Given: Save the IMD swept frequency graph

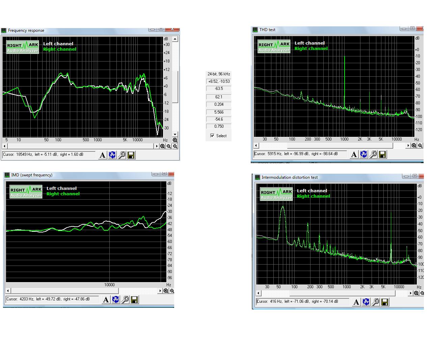Looking at the screenshot, I should click(134, 300).
